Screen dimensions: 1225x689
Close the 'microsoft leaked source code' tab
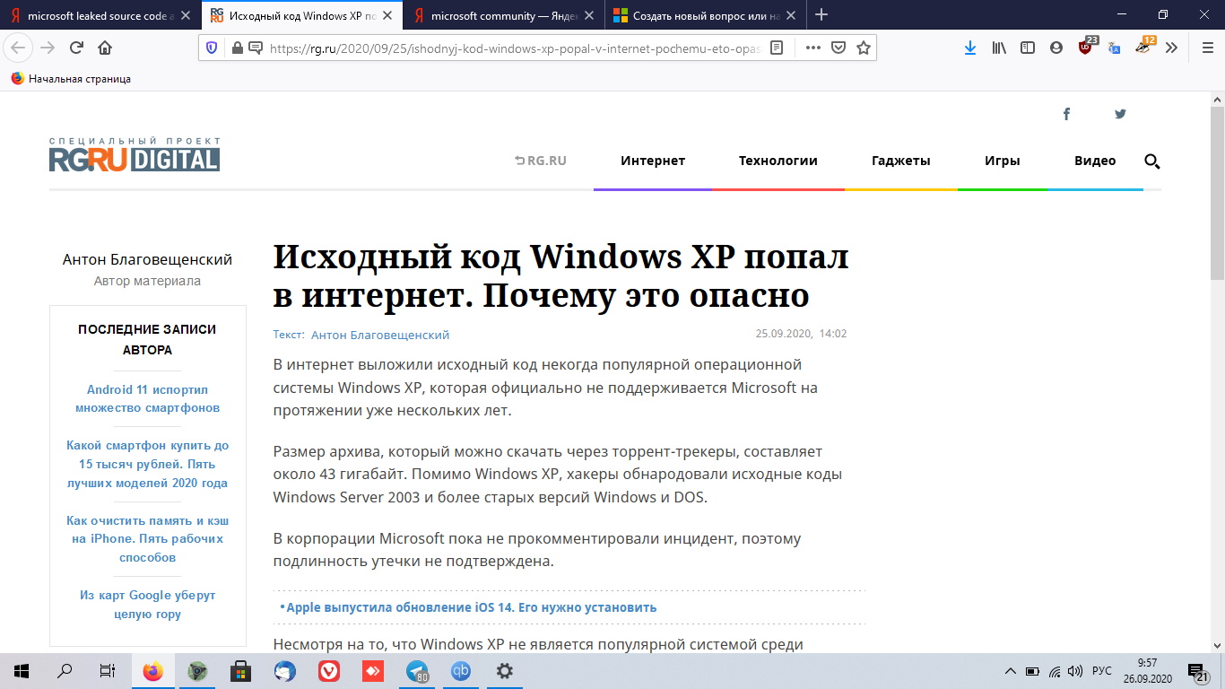click(185, 15)
